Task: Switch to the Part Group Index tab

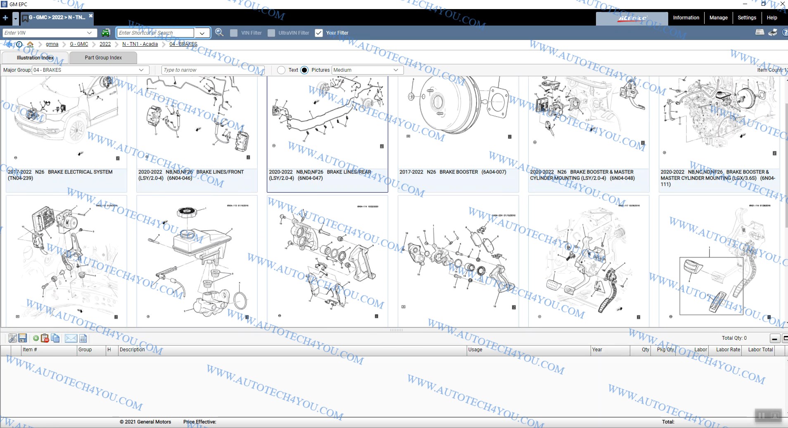Action: click(x=103, y=58)
